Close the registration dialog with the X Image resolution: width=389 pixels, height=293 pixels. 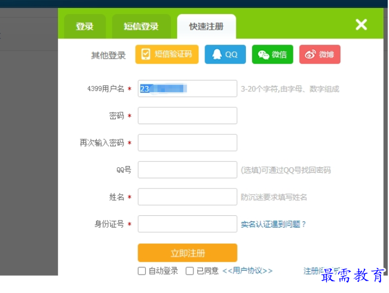click(x=361, y=25)
